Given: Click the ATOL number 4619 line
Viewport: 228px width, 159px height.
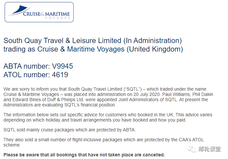Looking at the screenshot, I should (36, 75).
